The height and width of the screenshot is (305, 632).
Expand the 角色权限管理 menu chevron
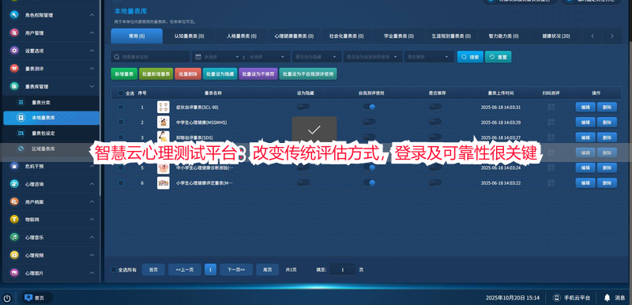(x=92, y=15)
